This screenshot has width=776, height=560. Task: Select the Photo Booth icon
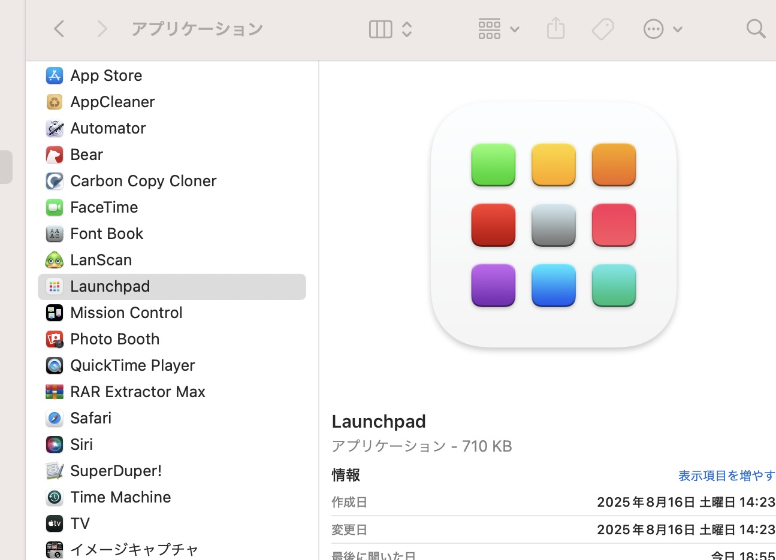click(55, 339)
